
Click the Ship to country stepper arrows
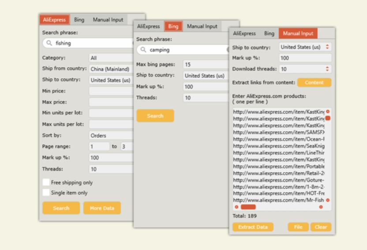point(327,47)
